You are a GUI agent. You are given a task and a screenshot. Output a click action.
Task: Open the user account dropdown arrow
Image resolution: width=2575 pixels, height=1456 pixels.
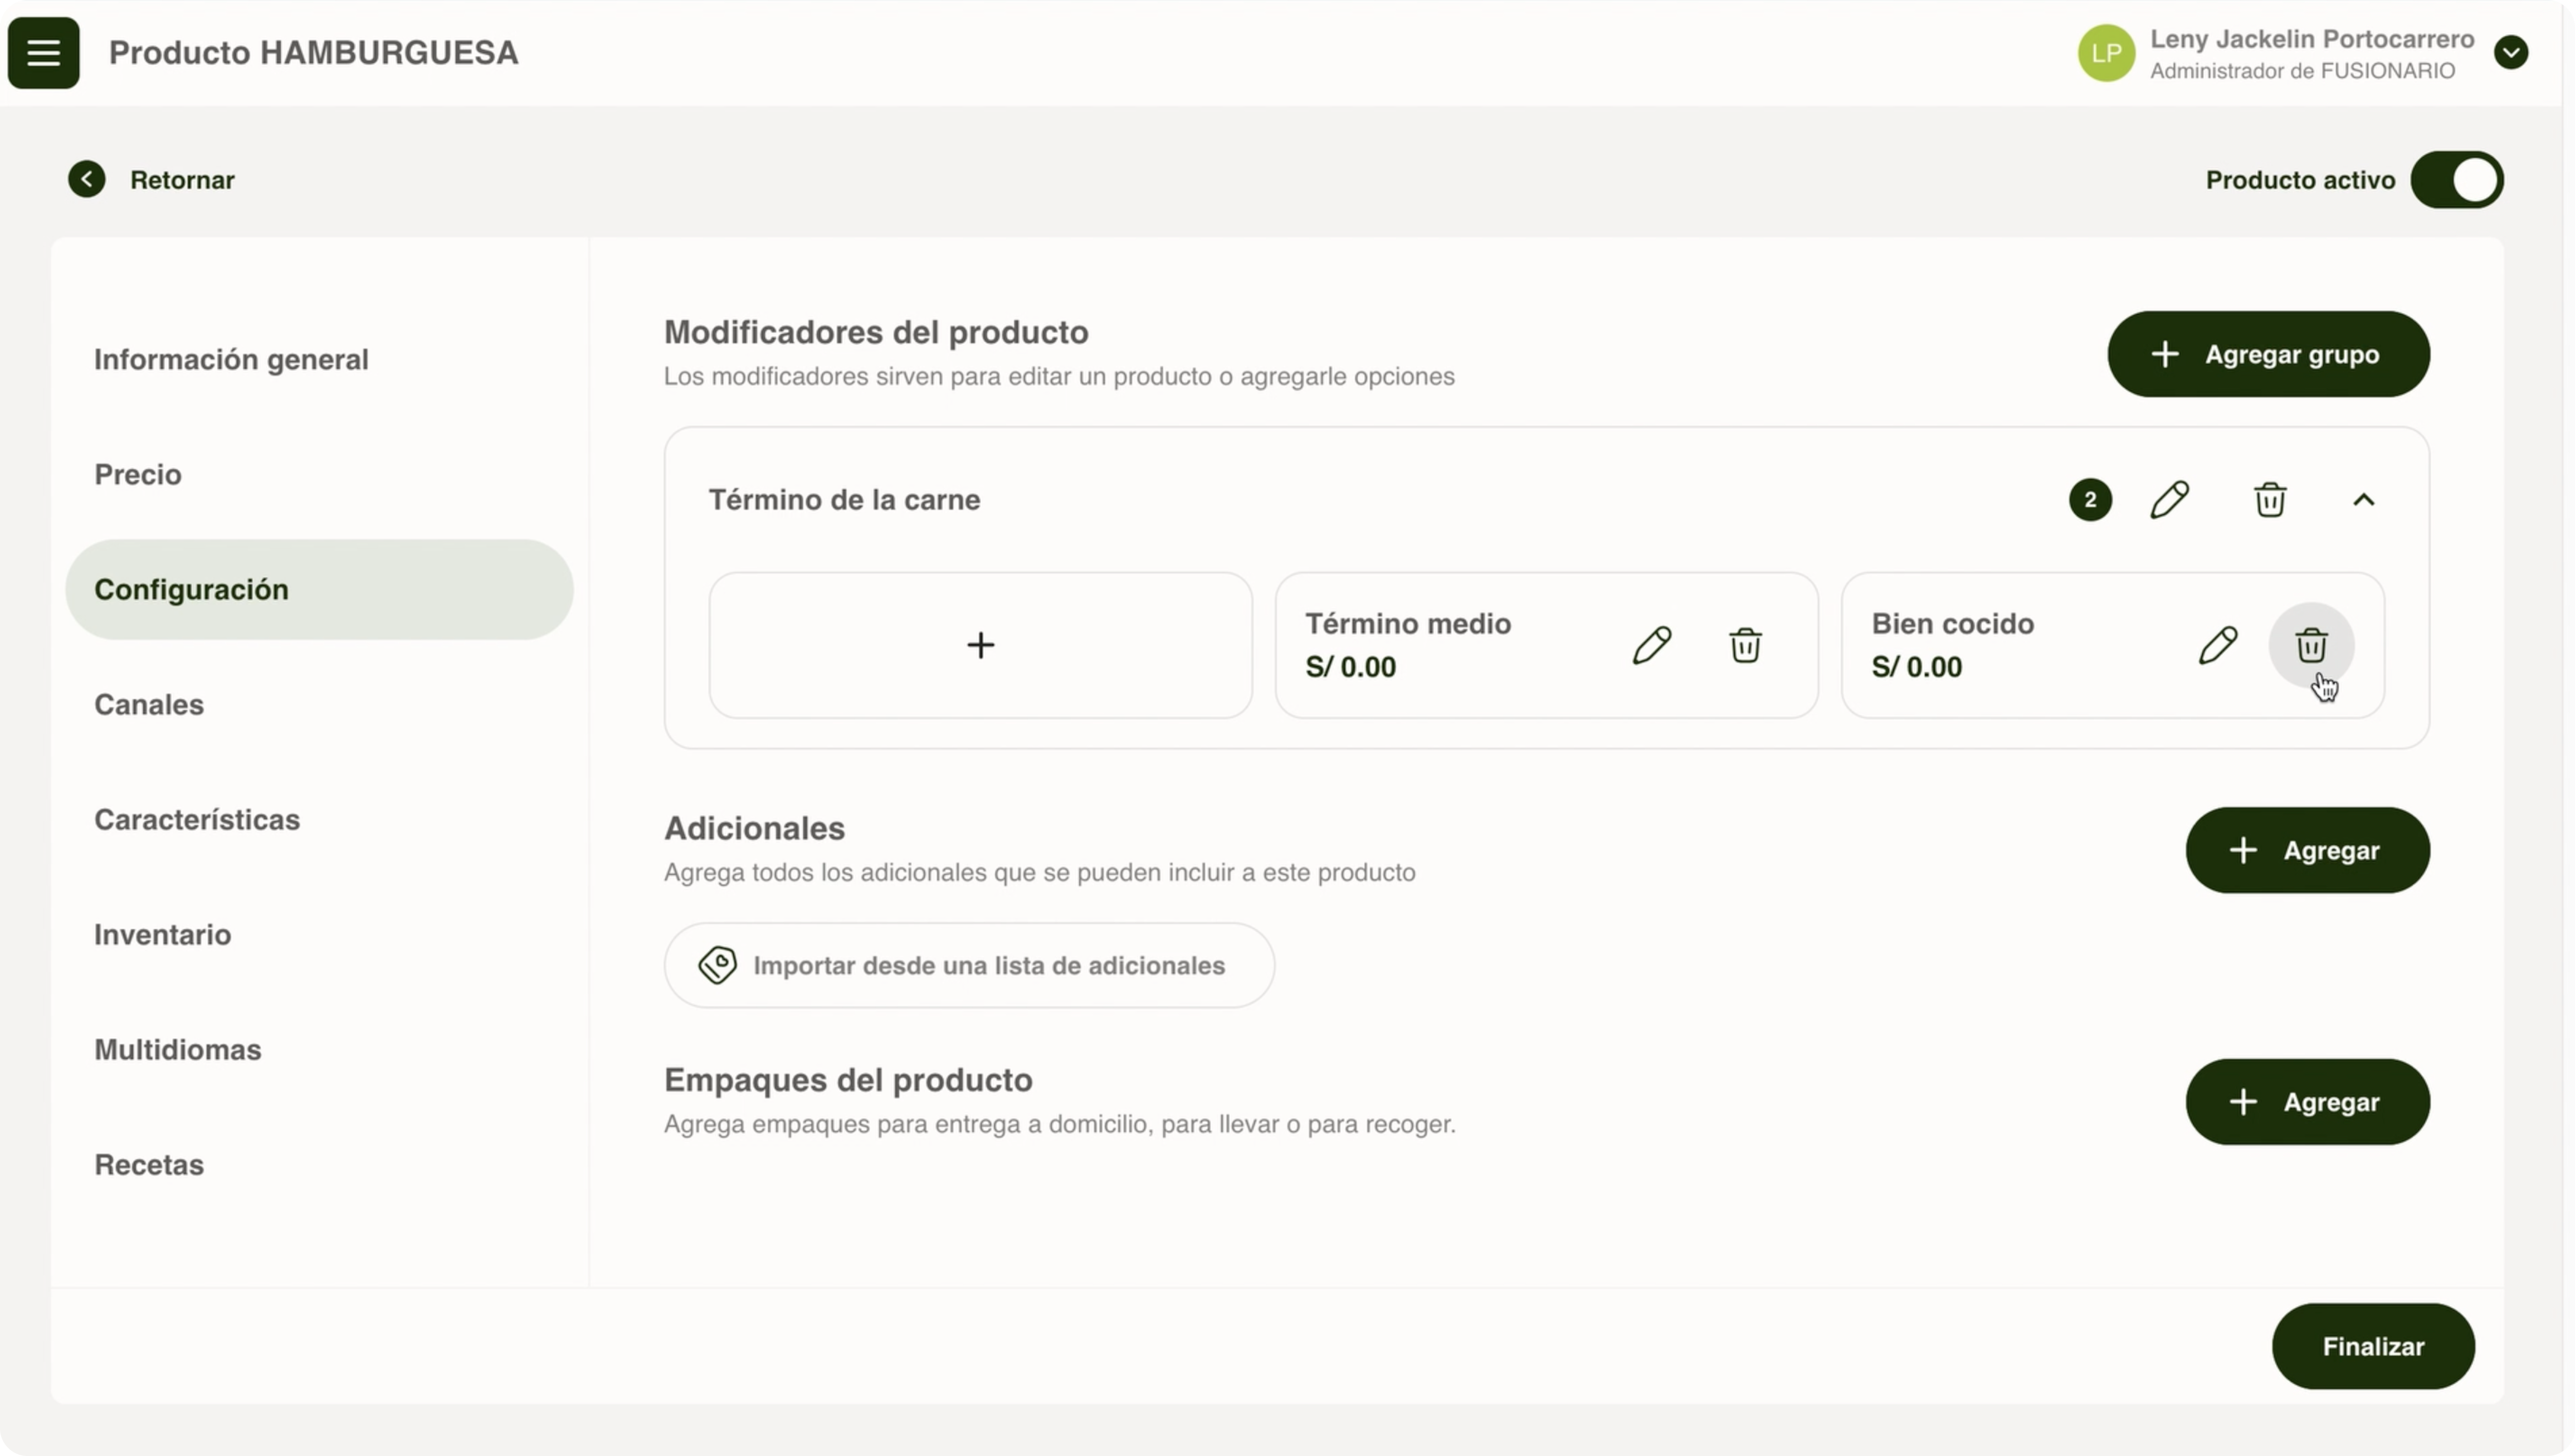point(2510,53)
